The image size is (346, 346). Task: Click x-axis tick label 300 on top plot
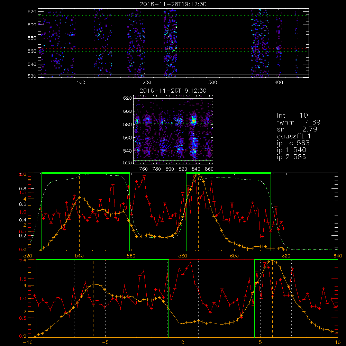click(213, 83)
